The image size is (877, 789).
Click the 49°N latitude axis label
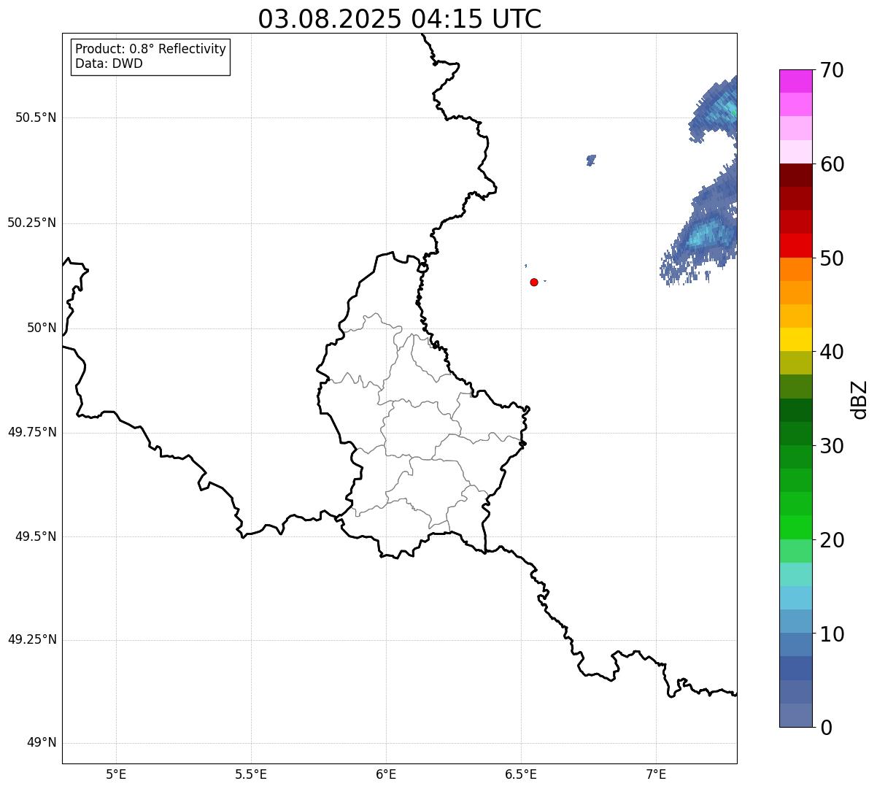(x=42, y=743)
